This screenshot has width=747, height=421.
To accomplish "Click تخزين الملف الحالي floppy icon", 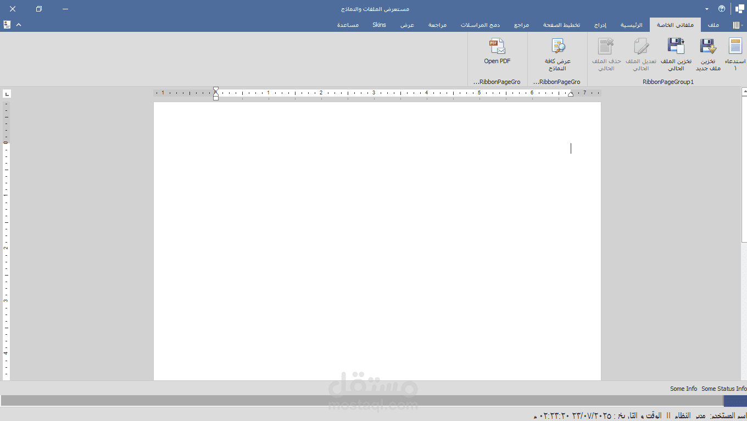I will tap(676, 46).
